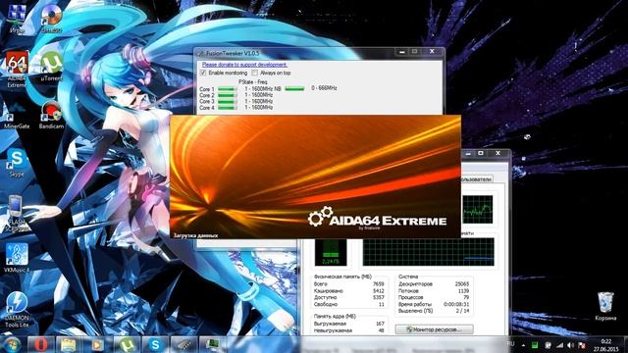Open Монитор ресурсов button in Task Manager

pos(434,329)
